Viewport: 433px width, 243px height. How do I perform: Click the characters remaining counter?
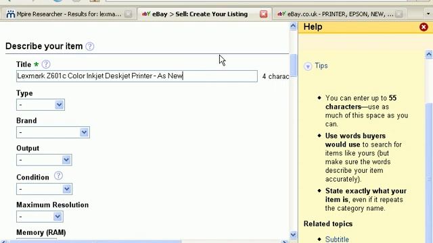click(275, 76)
